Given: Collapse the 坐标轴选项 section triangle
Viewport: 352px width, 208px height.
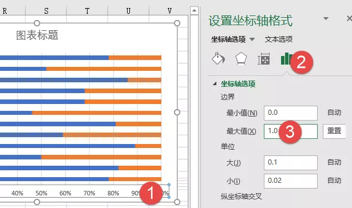Looking at the screenshot, I should [215, 84].
